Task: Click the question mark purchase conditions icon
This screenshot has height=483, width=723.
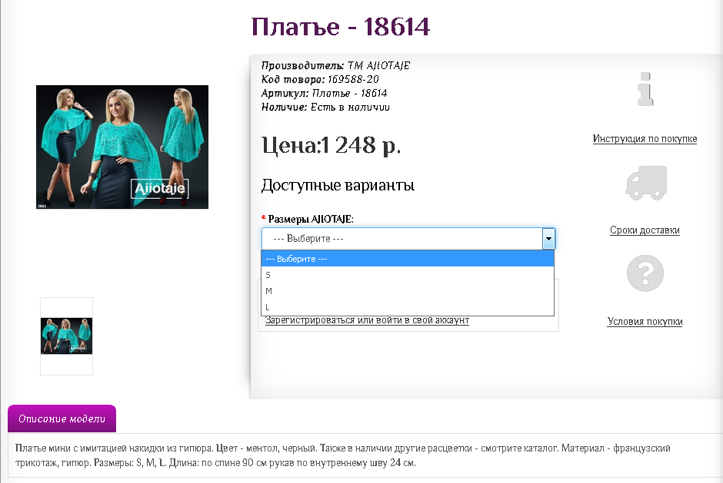Action: coord(645,273)
